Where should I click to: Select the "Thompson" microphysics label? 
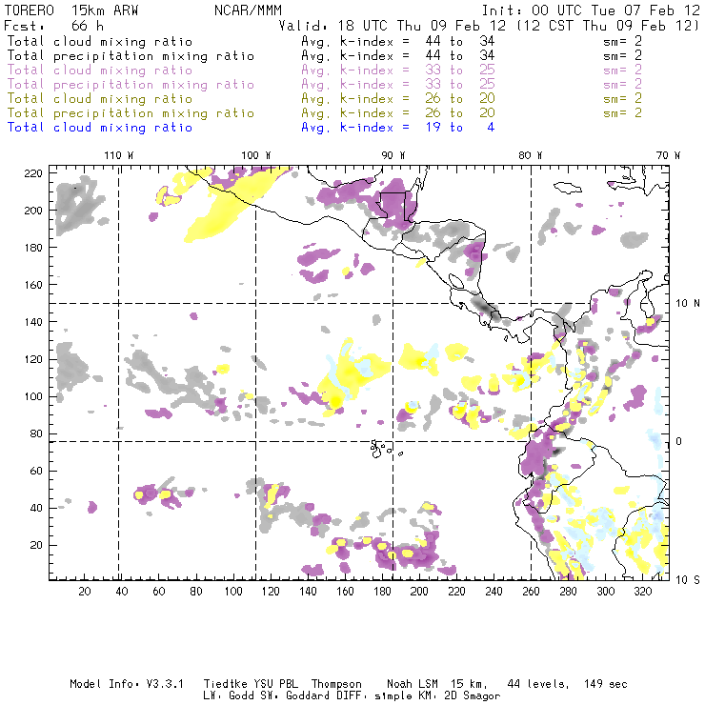pyautogui.click(x=336, y=684)
